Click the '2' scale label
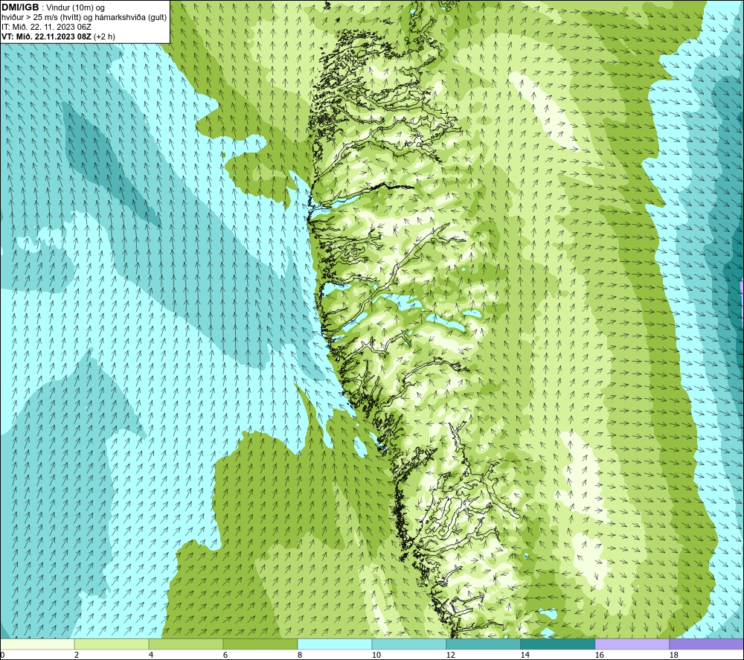This screenshot has width=744, height=660. (77, 655)
